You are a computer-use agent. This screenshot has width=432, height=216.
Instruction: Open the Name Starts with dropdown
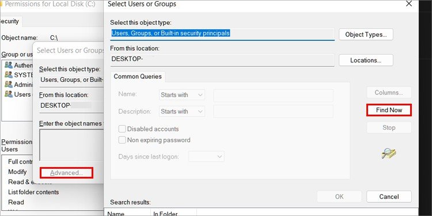(x=182, y=95)
